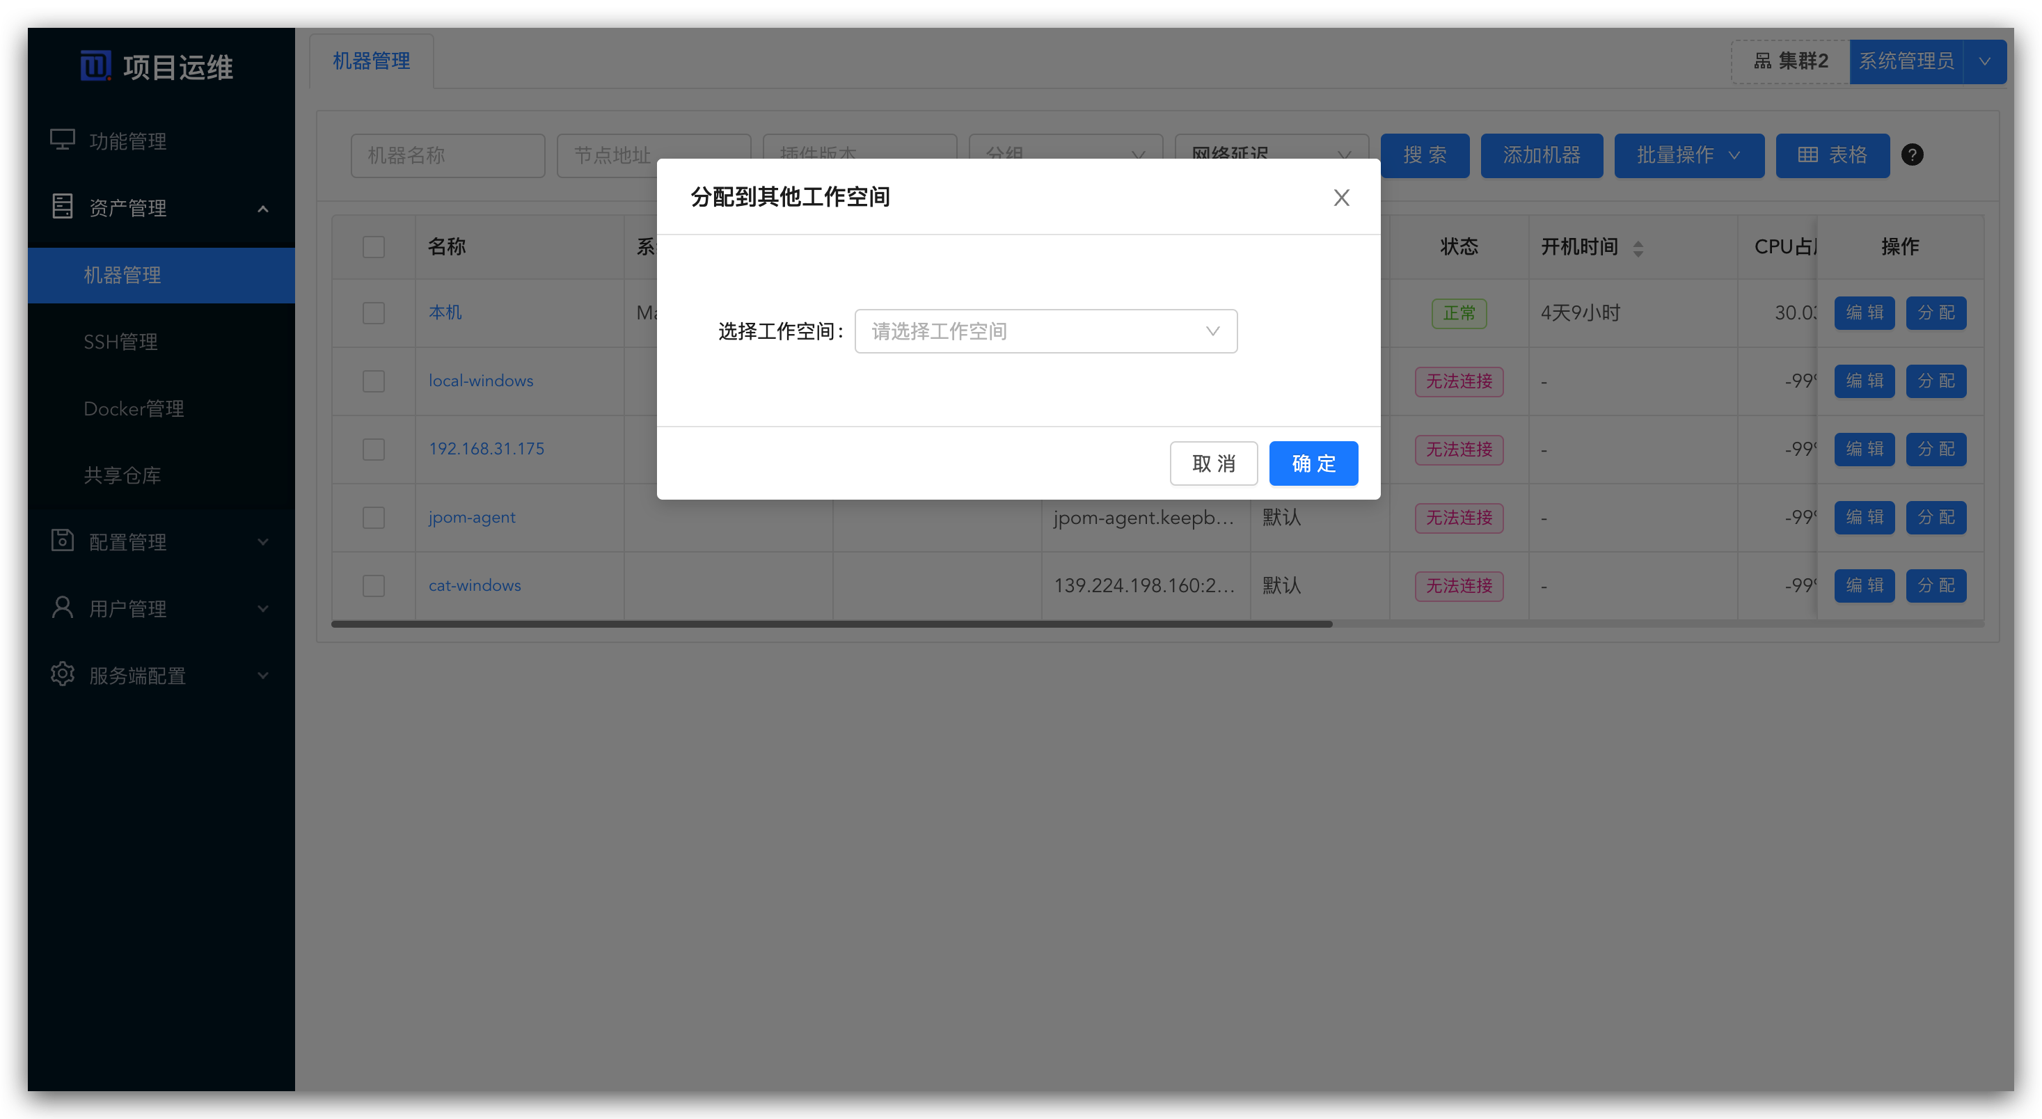This screenshot has width=2042, height=1119.
Task: Click the 项目运维 logo icon
Action: [x=96, y=66]
